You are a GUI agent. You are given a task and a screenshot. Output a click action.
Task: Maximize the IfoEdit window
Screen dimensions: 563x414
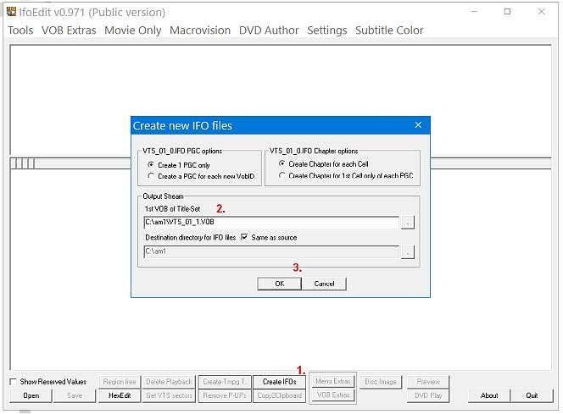[x=507, y=12]
